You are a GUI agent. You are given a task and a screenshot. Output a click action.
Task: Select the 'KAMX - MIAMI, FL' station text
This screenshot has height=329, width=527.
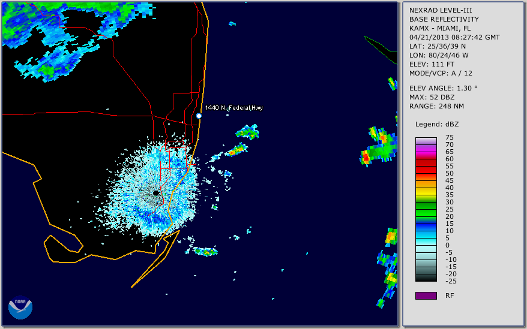[440, 28]
